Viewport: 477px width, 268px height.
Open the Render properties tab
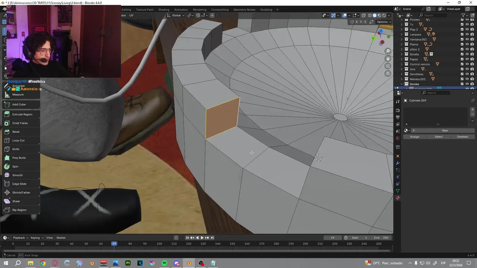pyautogui.click(x=398, y=111)
